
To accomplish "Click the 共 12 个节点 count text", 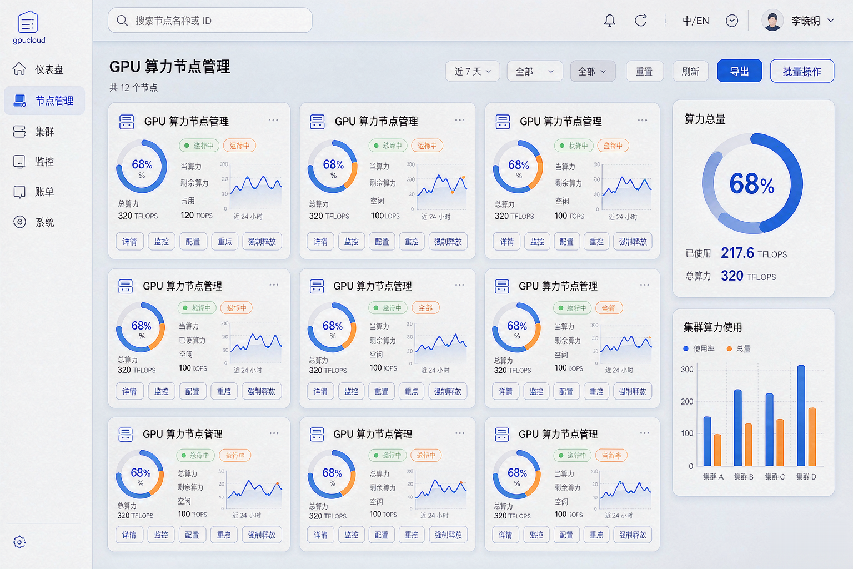I will pyautogui.click(x=133, y=87).
